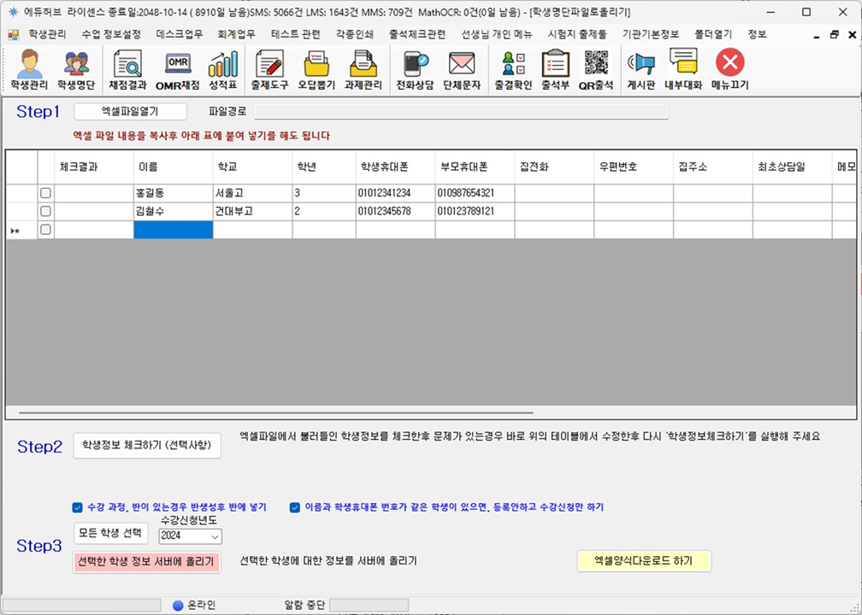This screenshot has height=615, width=862.
Task: Open the 성적표 report card icon
Action: click(223, 69)
